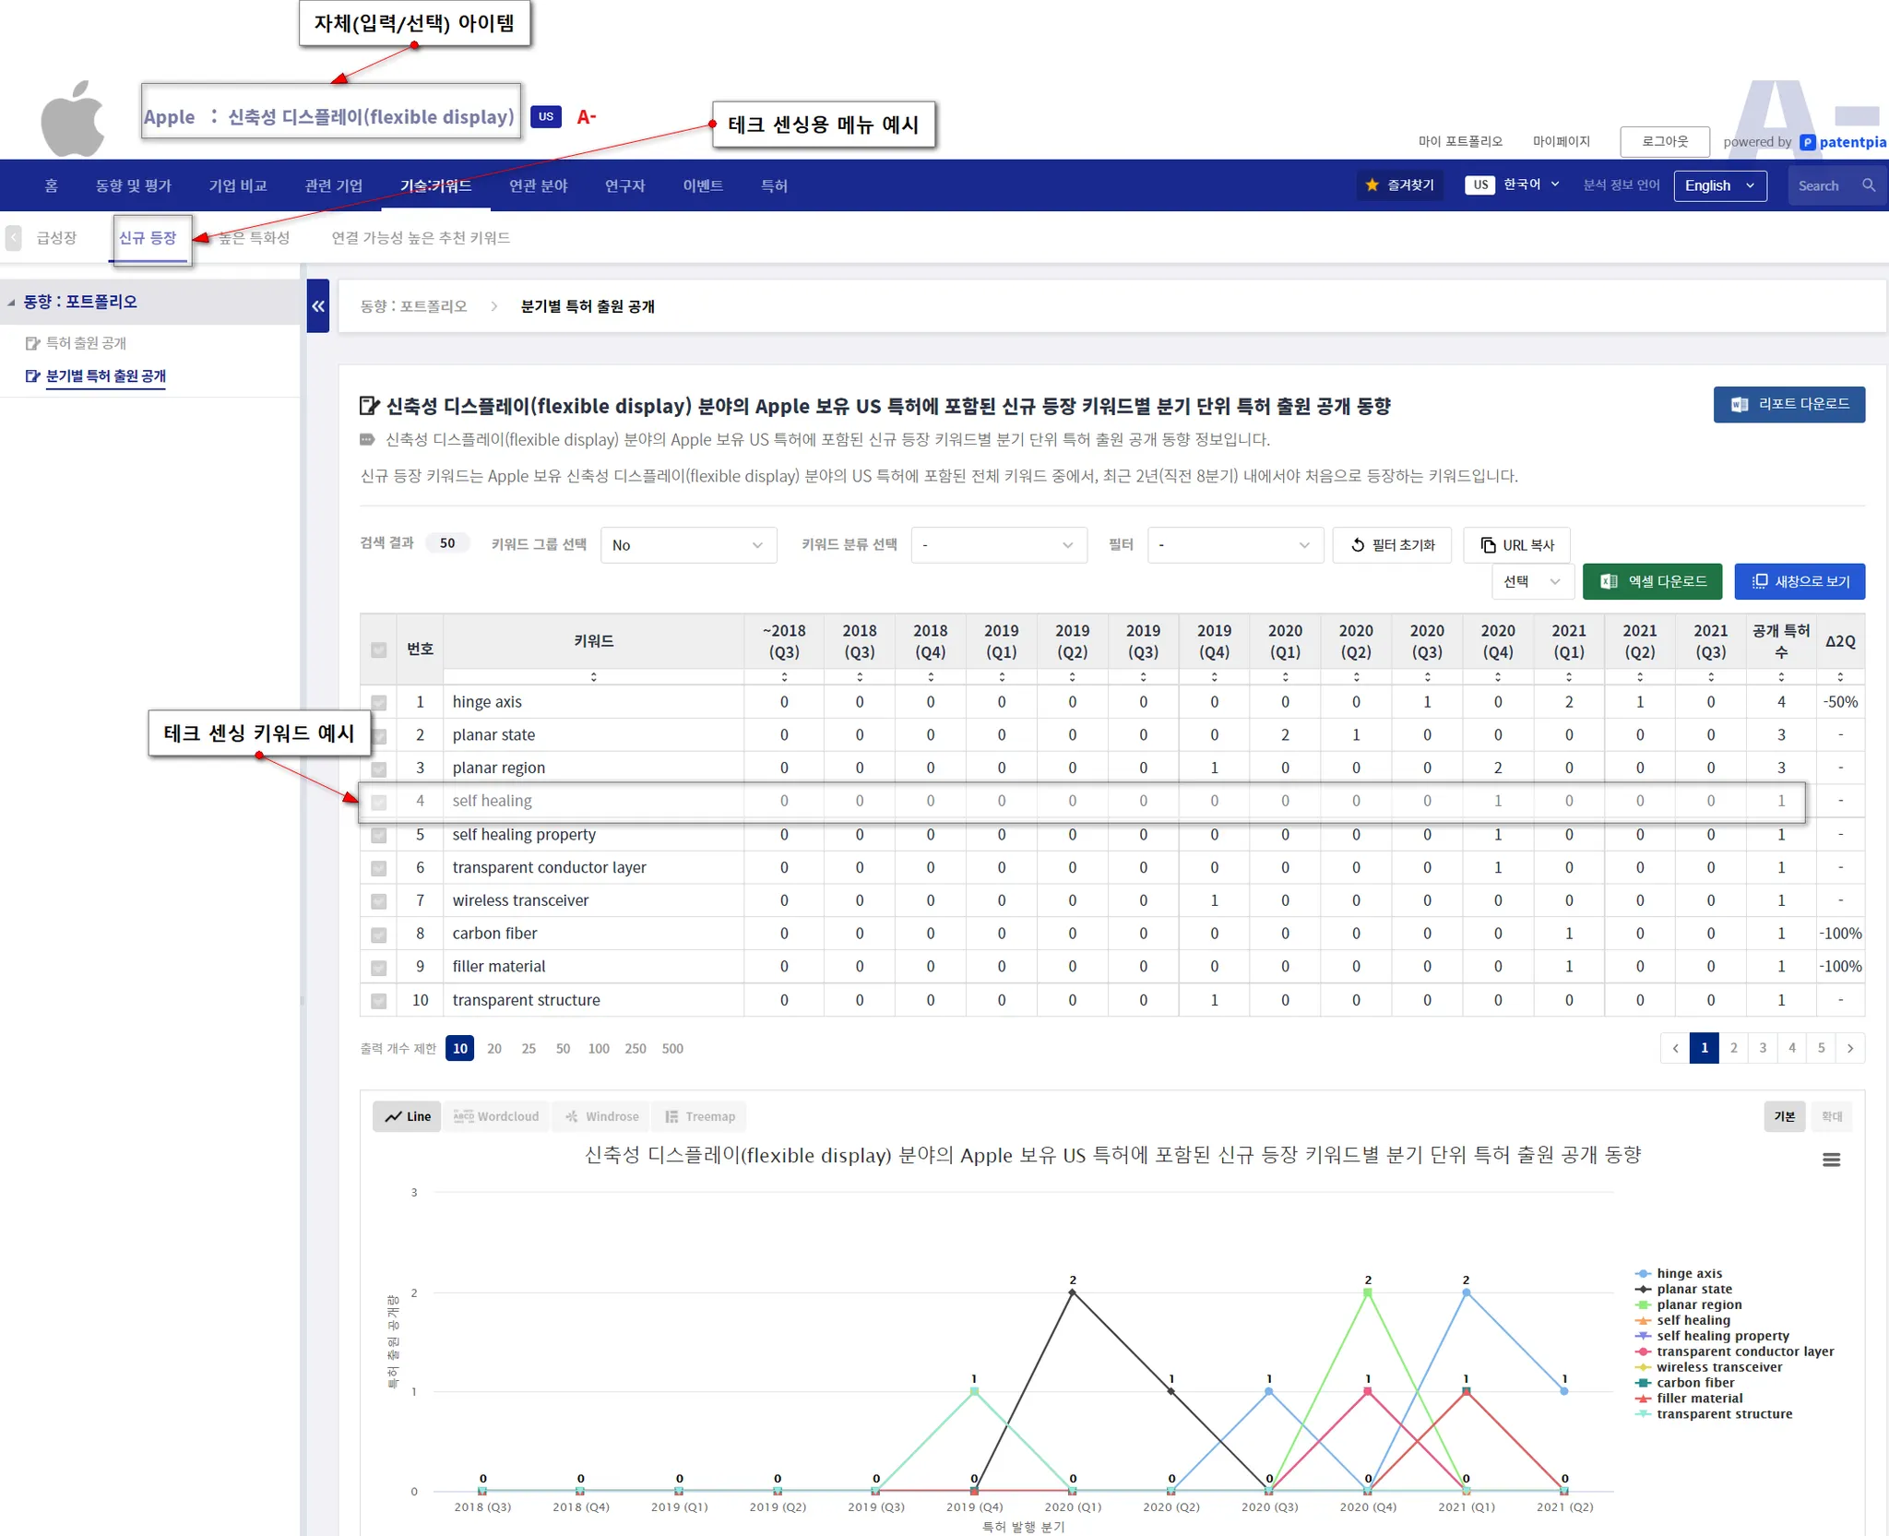Click the 리포트 다운로드 button
The width and height of the screenshot is (1889, 1536).
point(1788,404)
